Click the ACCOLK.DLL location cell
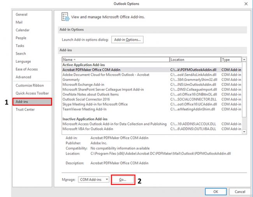Image resolution: width=253 pixels, height=197 pixels. (193, 124)
